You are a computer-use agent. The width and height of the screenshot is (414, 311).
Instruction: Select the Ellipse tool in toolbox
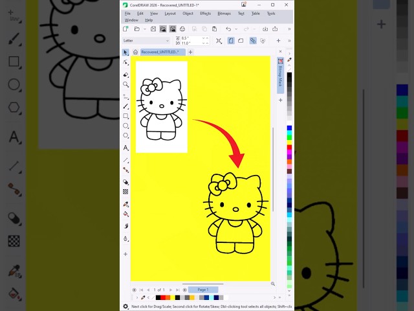coord(125,126)
